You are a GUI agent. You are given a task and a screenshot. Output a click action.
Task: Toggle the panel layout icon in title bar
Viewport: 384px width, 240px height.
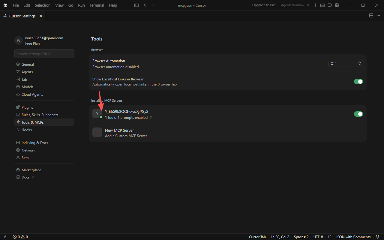[x=322, y=5]
